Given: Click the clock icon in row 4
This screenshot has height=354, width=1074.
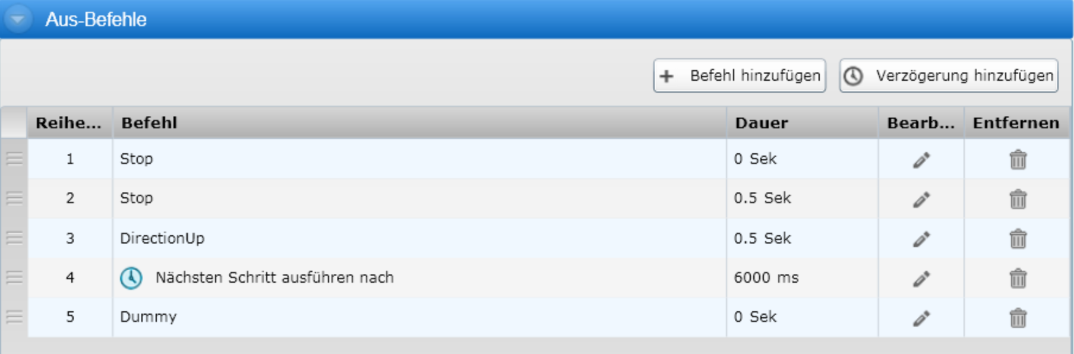Looking at the screenshot, I should pyautogui.click(x=131, y=277).
